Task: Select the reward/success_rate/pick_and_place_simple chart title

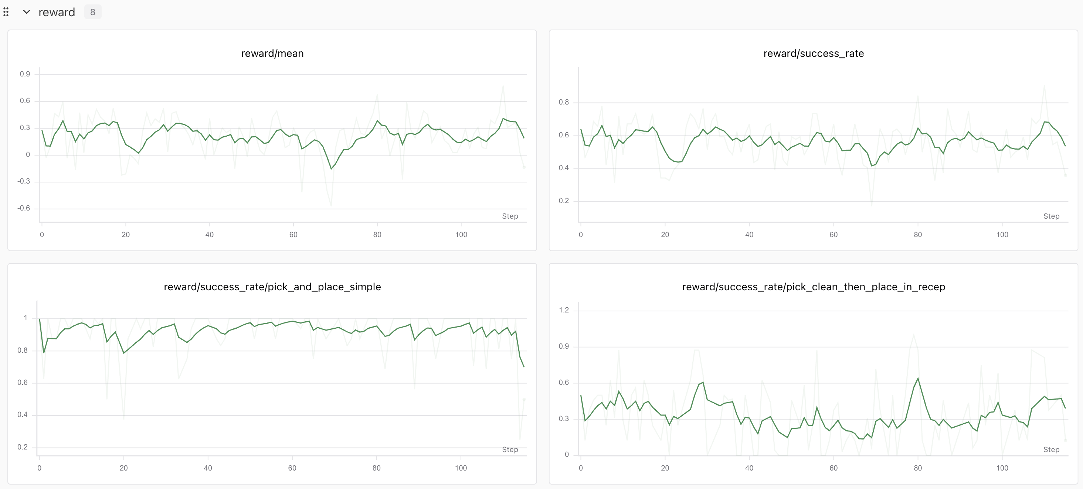Action: [272, 287]
